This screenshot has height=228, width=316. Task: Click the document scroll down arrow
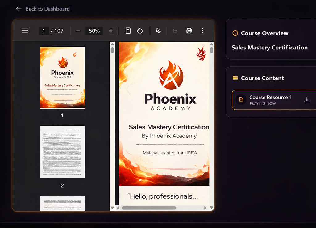click(212, 208)
